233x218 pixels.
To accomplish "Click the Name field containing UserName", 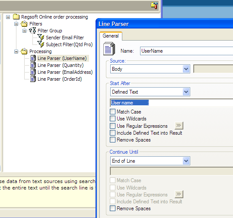I will coord(186,51).
